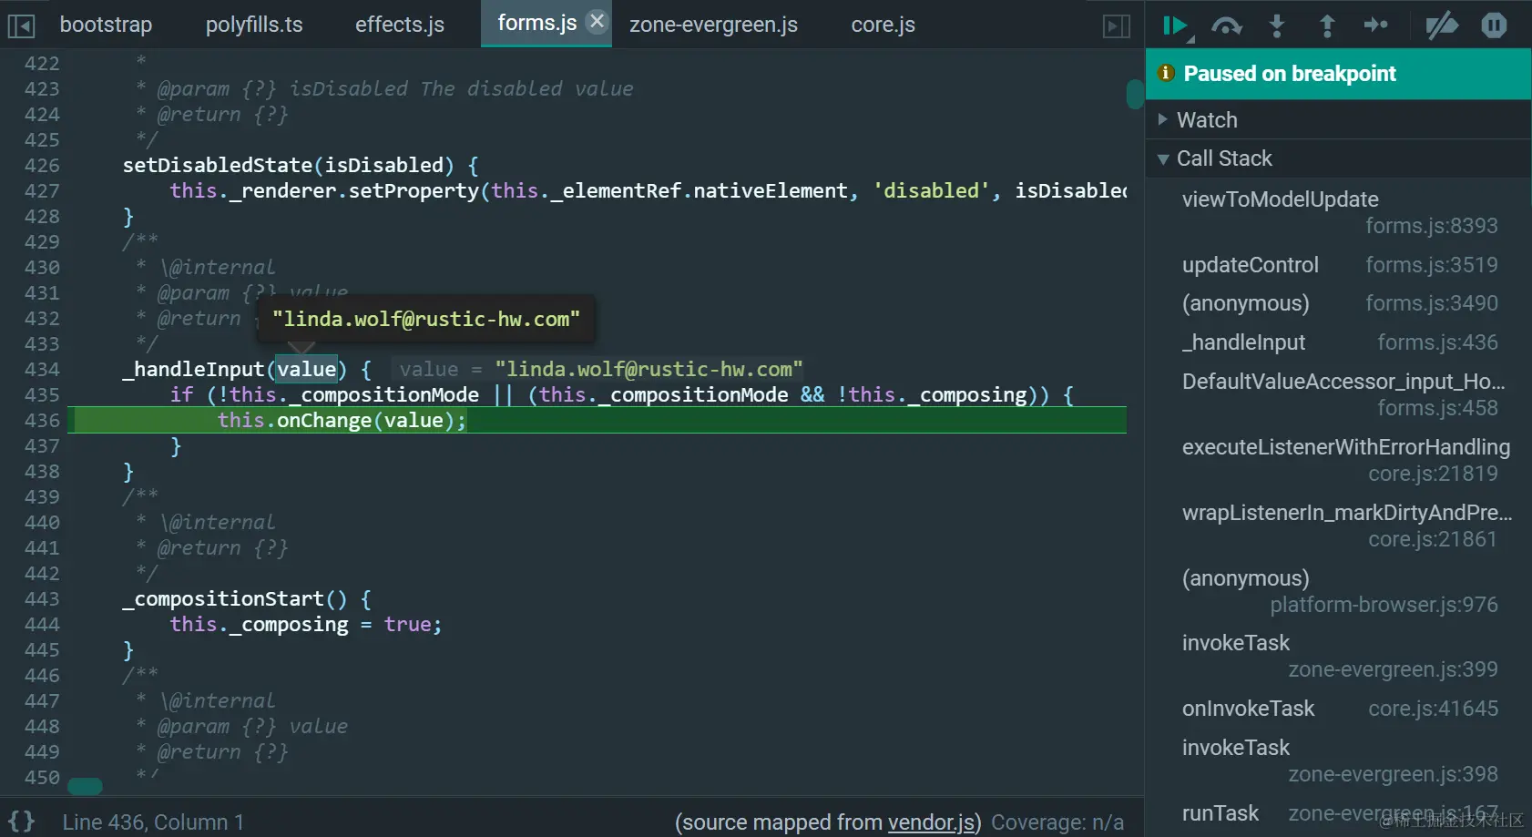
Task: Select executeListenerWithErrorHandling frame
Action: pos(1338,460)
